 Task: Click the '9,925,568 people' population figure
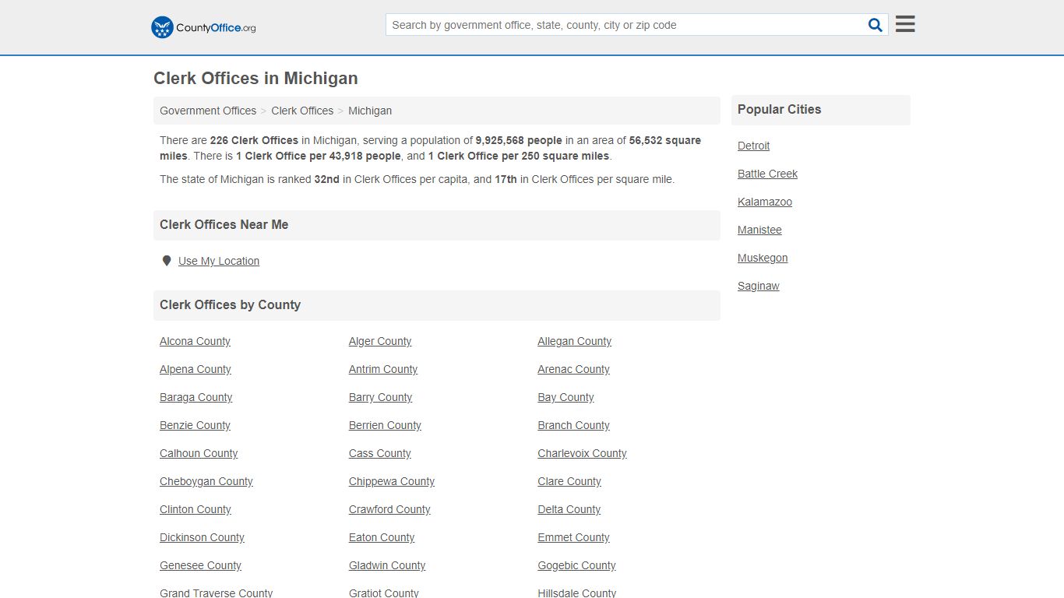[x=519, y=140]
